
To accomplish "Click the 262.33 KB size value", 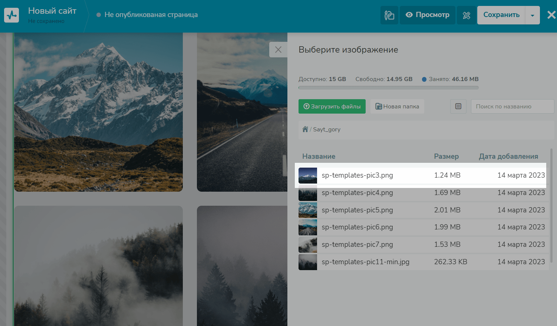I will coord(451,262).
